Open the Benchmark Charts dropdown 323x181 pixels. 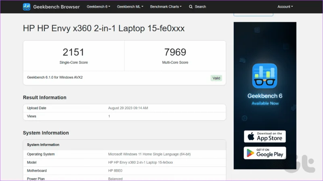[x=166, y=6]
